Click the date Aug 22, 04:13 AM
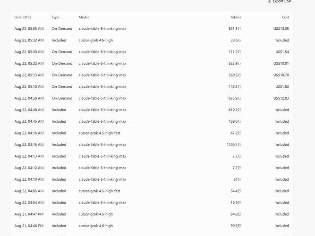Image resolution: width=315 pixels, height=236 pixels. [x=29, y=156]
